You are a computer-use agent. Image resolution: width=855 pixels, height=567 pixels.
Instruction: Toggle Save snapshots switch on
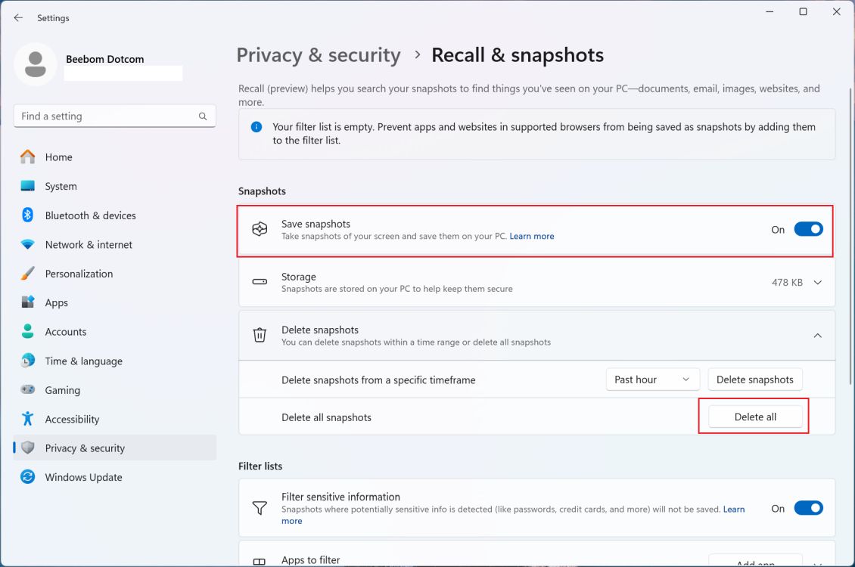pos(809,229)
